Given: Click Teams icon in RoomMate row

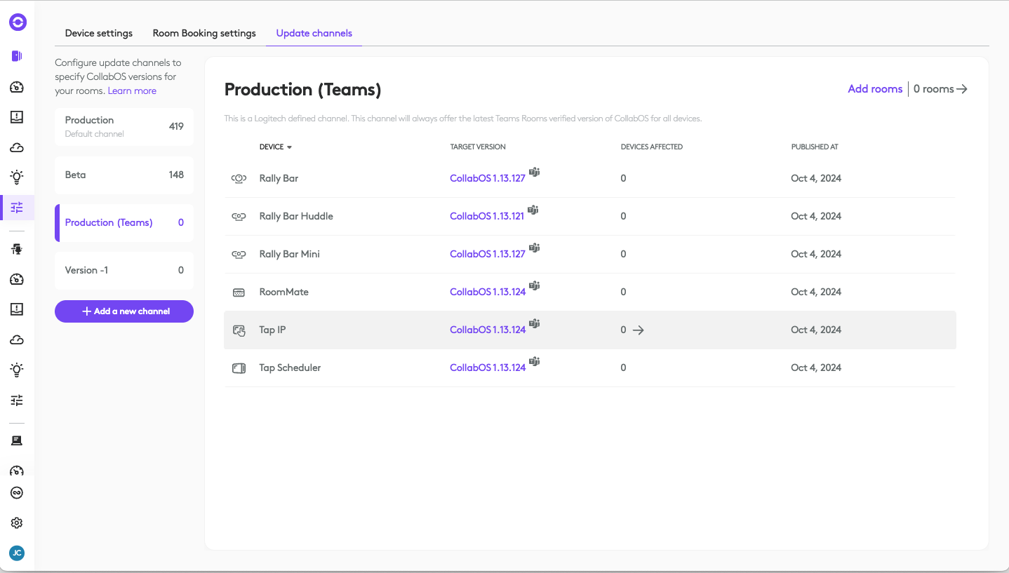Looking at the screenshot, I should (534, 285).
